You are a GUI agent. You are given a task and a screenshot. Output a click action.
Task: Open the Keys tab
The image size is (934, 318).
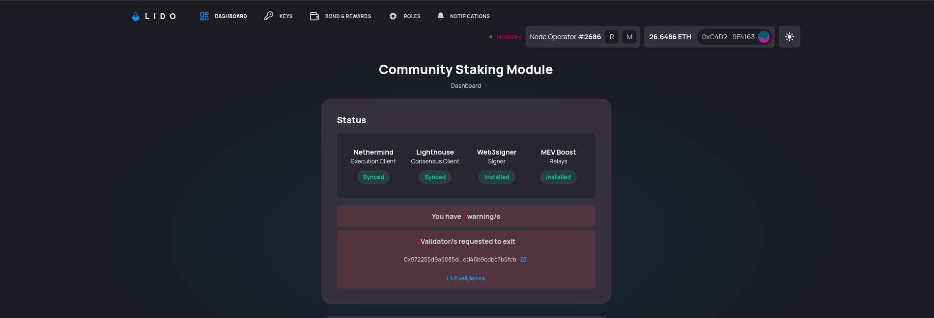[x=286, y=16]
